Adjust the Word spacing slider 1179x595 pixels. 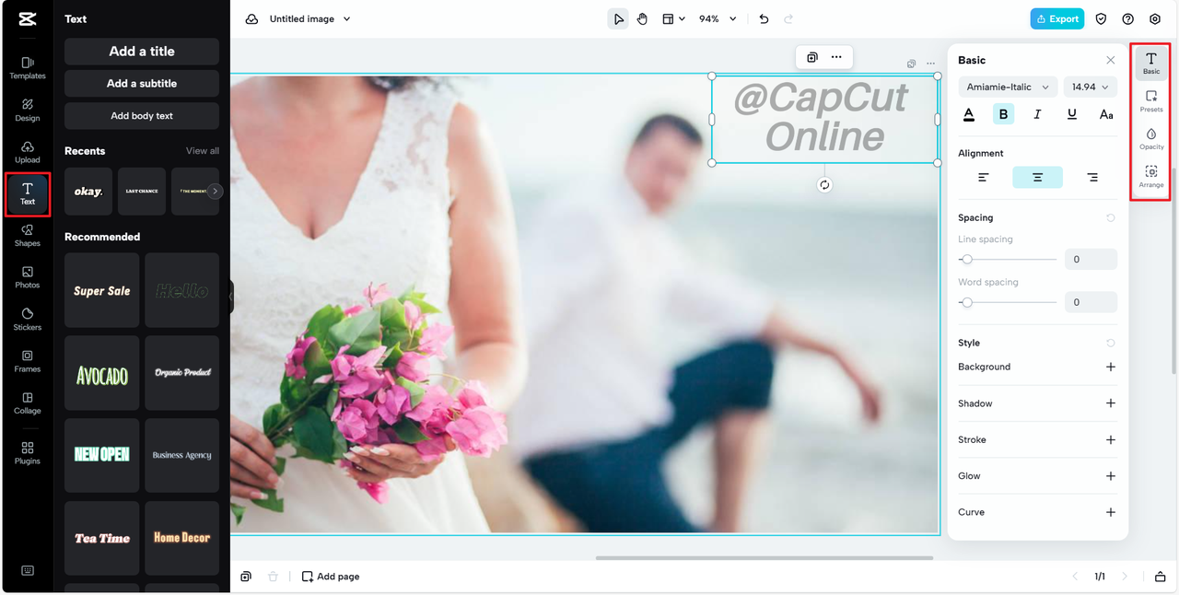(1008, 302)
